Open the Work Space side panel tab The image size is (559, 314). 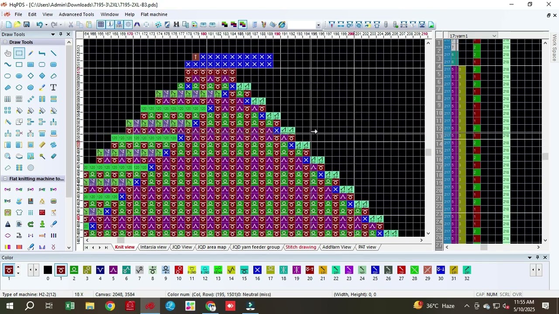coord(555,48)
